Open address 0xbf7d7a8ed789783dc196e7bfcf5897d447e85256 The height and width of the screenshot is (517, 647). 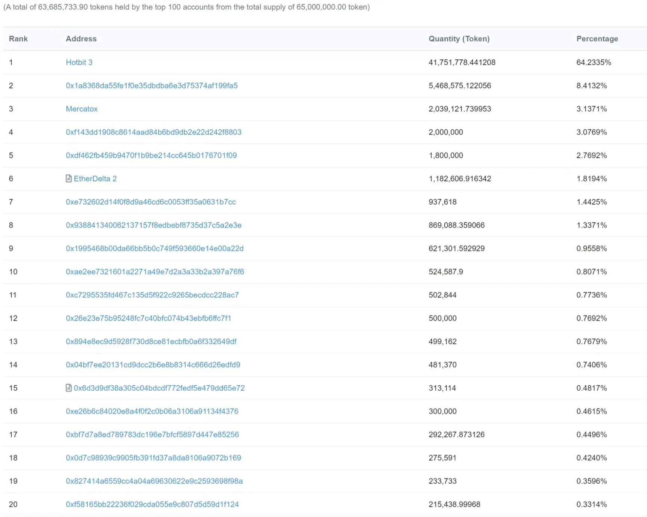pyautogui.click(x=152, y=435)
